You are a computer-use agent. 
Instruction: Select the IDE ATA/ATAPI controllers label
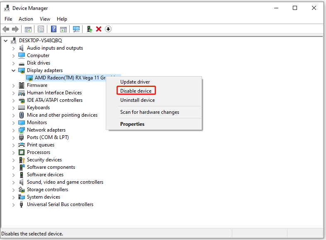click(x=55, y=100)
